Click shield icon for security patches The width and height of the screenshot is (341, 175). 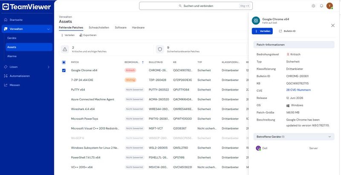point(160,49)
